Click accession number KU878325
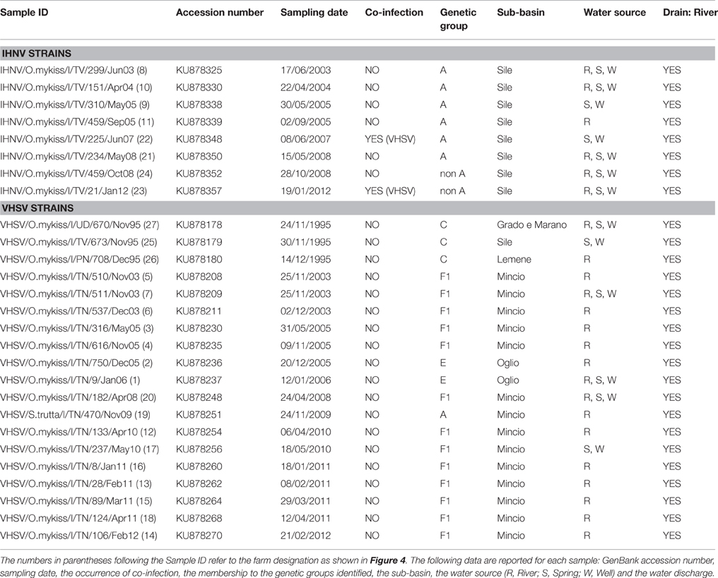 [200, 71]
